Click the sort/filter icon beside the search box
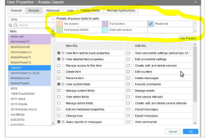This screenshot has width=207, height=139. click(x=11, y=25)
